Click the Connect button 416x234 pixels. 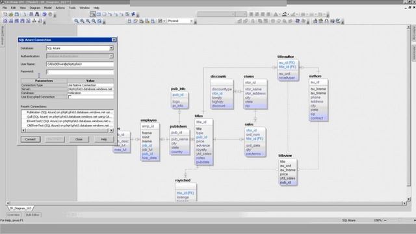pos(31,139)
